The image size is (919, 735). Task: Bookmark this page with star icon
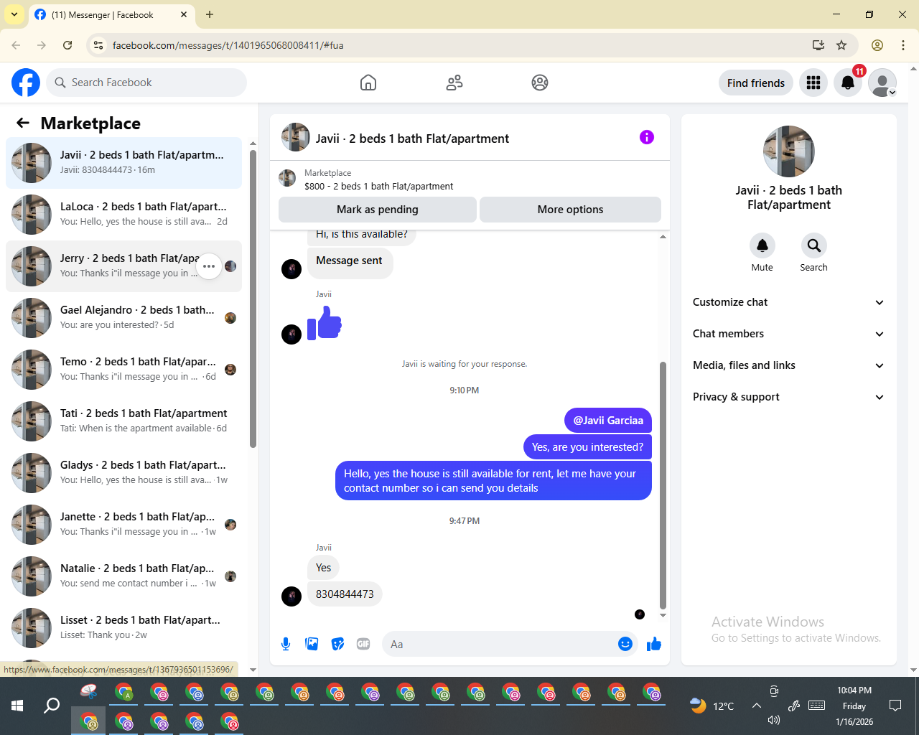coord(841,45)
